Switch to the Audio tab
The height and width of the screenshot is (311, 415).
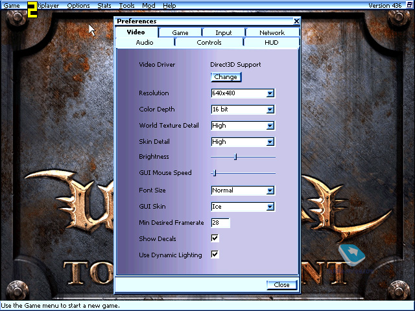(x=145, y=42)
